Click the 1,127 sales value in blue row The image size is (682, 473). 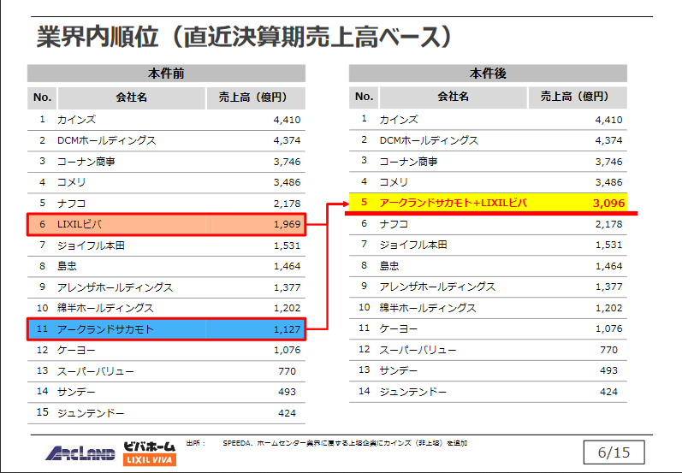coord(287,328)
